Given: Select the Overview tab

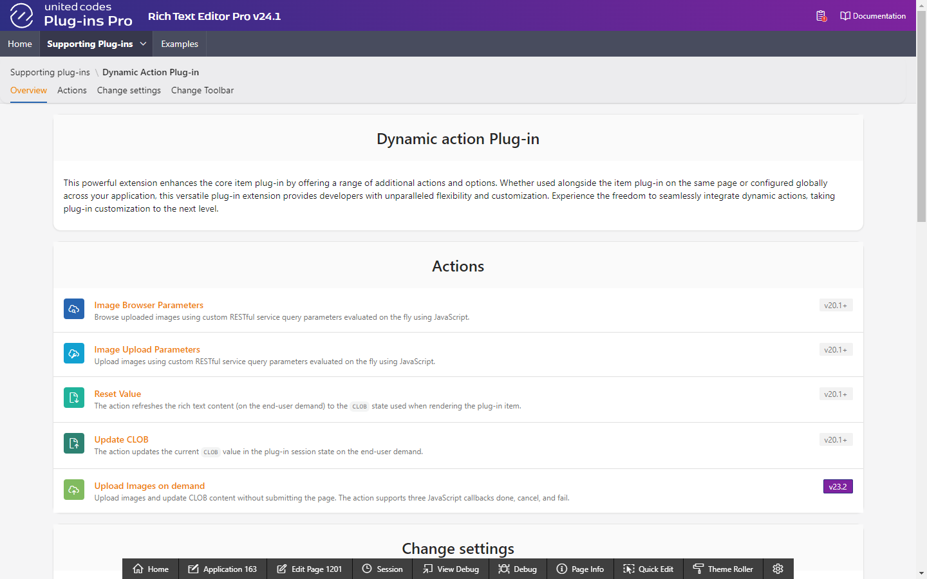Looking at the screenshot, I should click(x=28, y=91).
